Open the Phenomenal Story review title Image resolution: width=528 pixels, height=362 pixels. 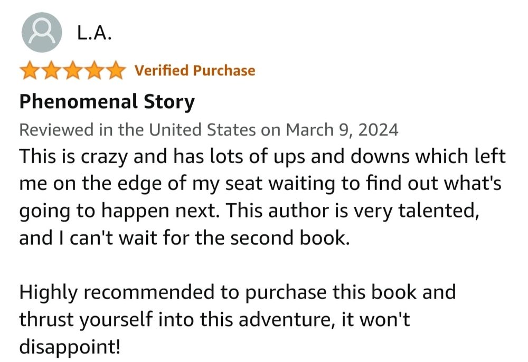[107, 102]
